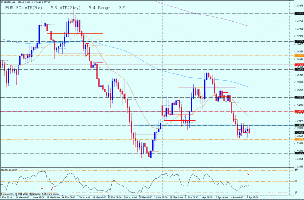Click the '6 Apr 08:00' time axis label
304x200 pixels.
pyautogui.click(x=237, y=197)
